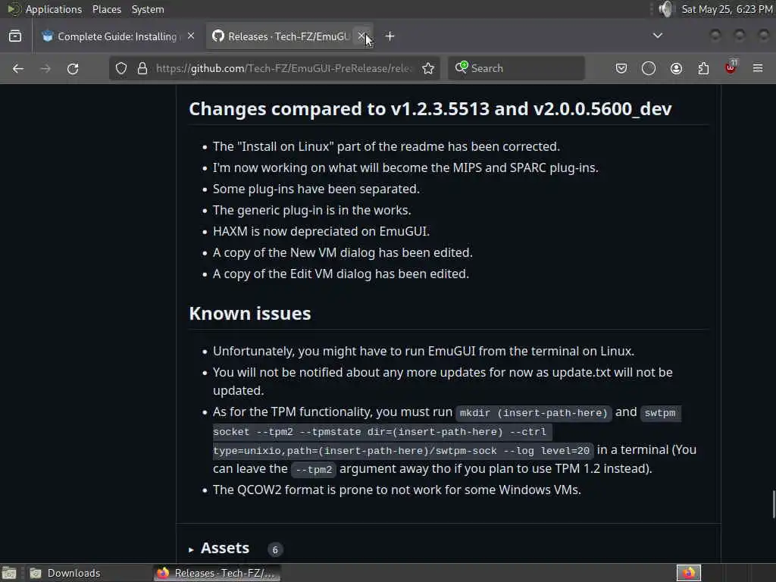Click the Firefox icon in bottom-right panel
Screen dimensions: 776x582
[x=688, y=573]
